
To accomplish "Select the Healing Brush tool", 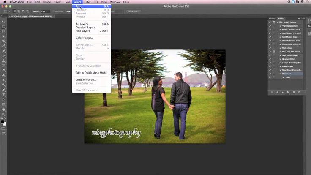I will click(x=3, y=51).
